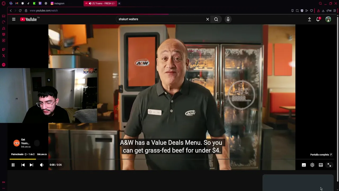Viewport: 339px width, 191px height.
Task: Open the browser downloads panel
Action: pyautogui.click(x=323, y=11)
